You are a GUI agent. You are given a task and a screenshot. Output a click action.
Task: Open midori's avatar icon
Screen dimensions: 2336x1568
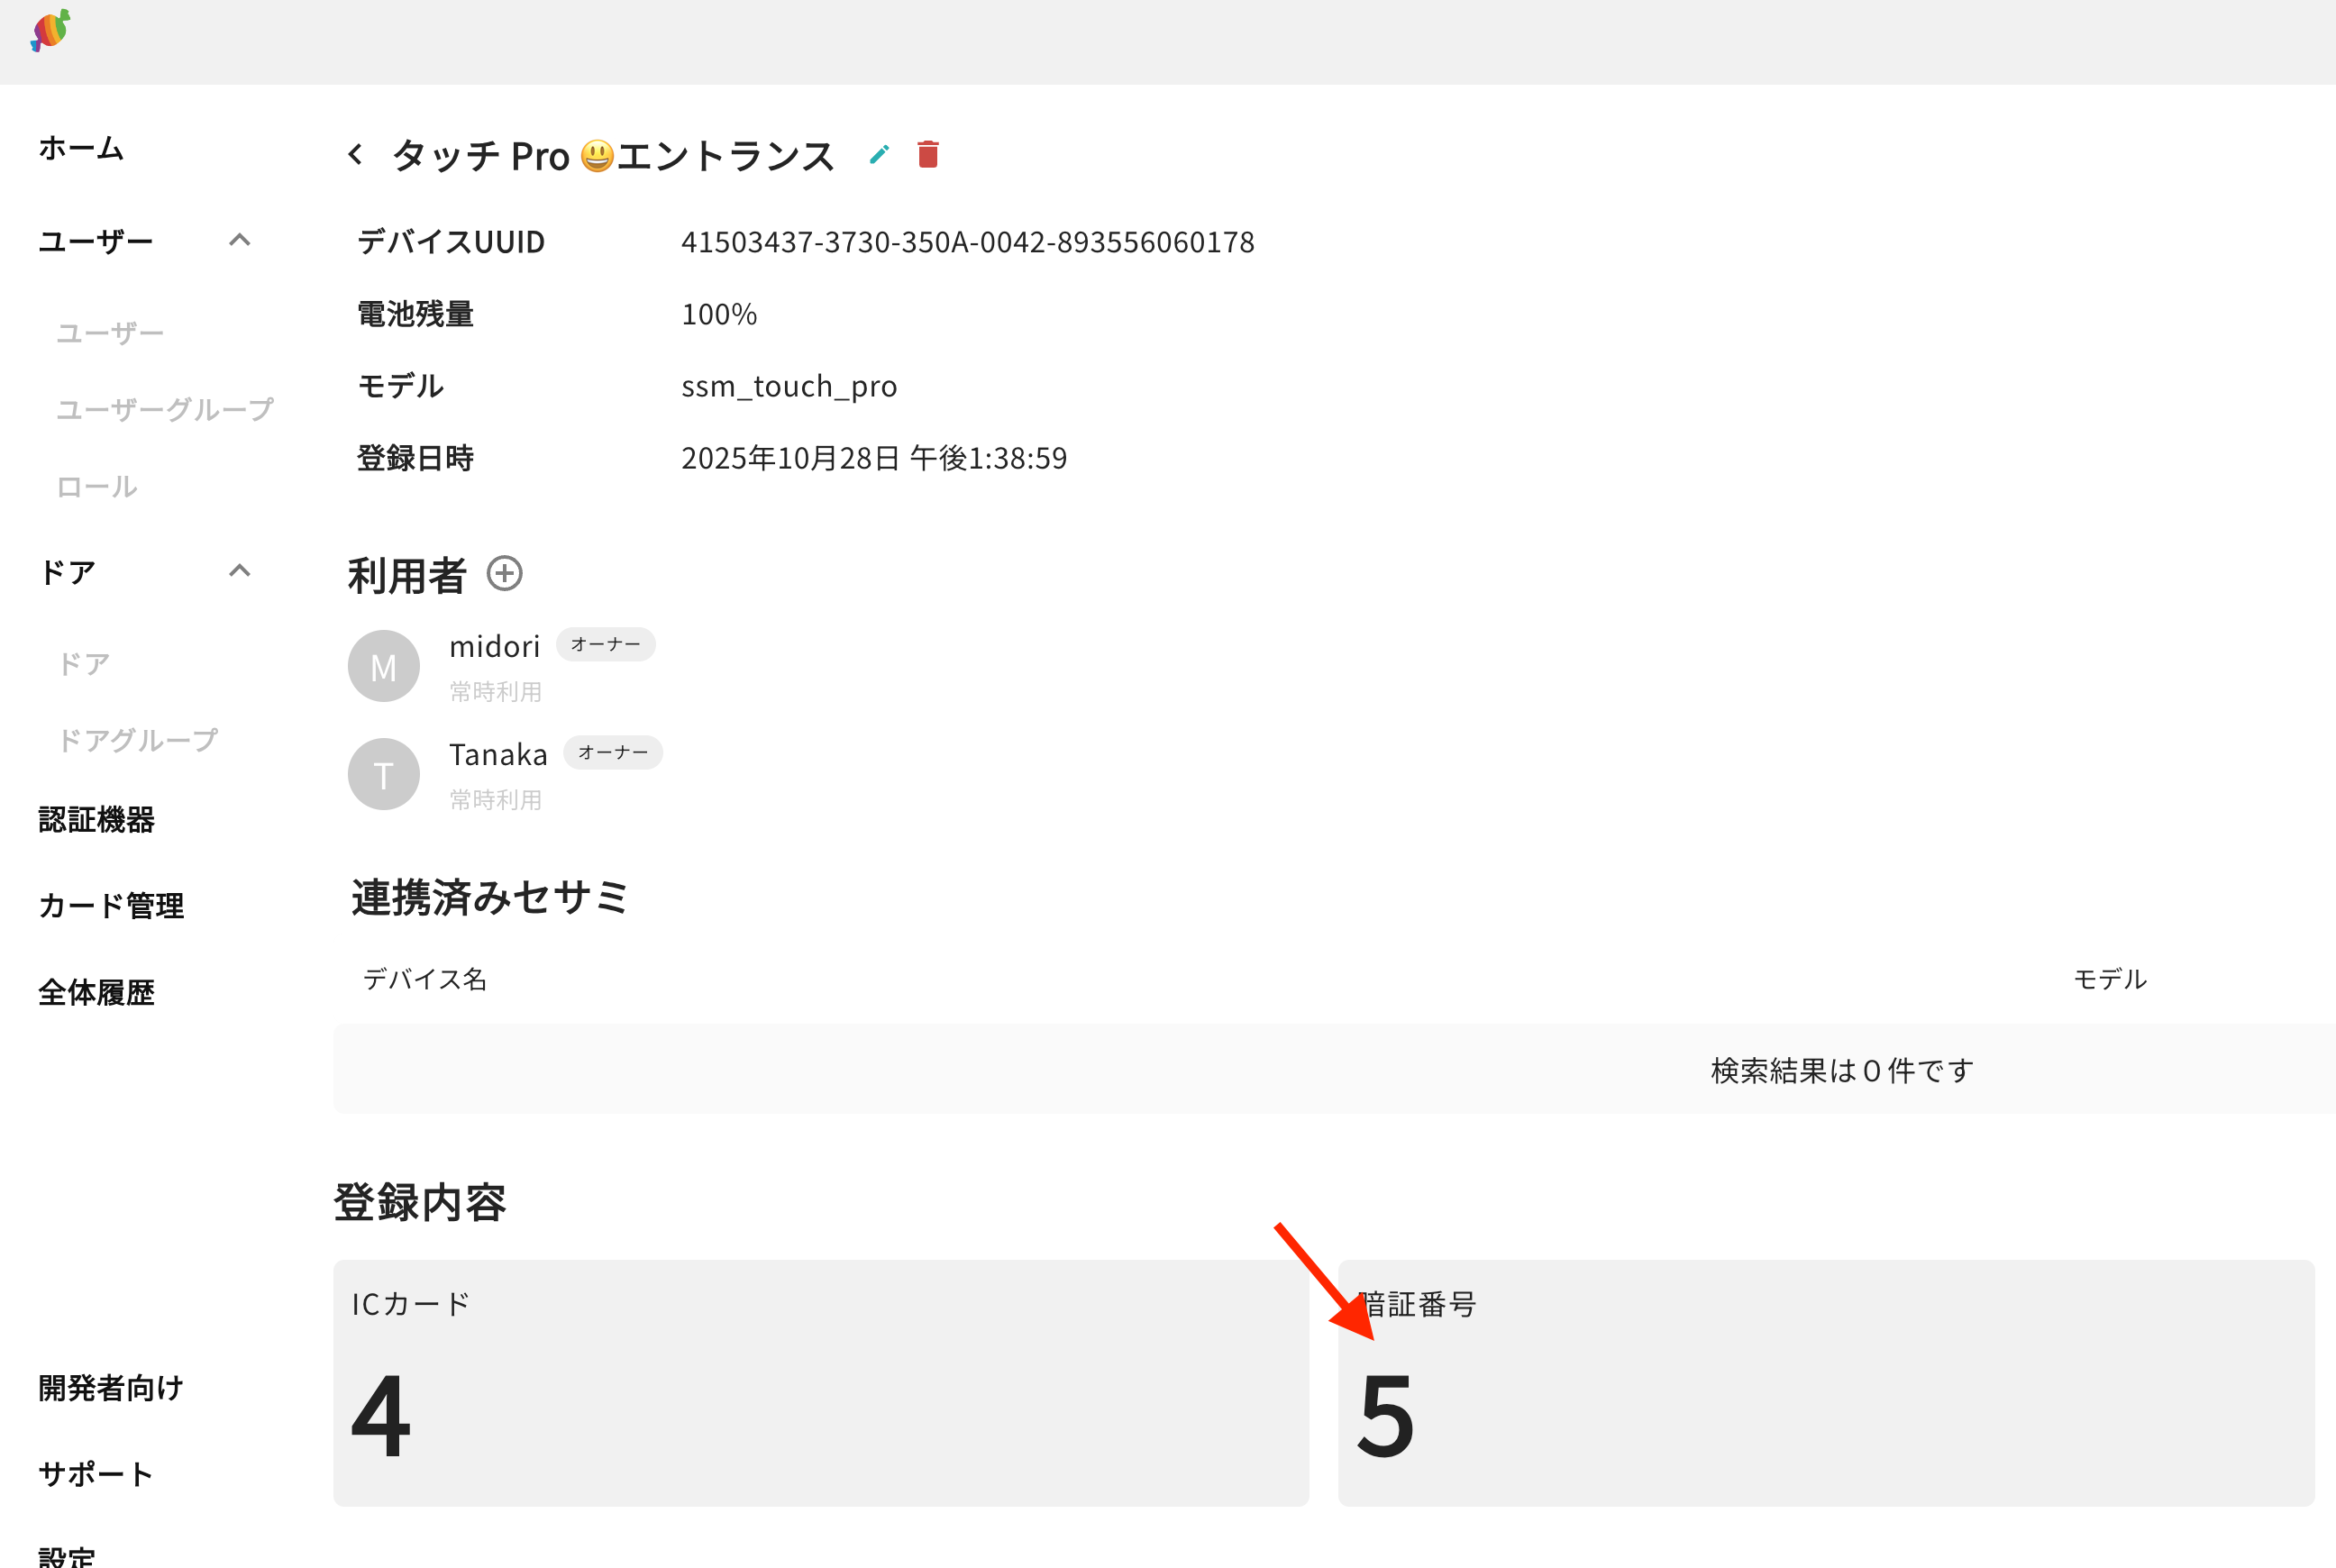point(383,665)
